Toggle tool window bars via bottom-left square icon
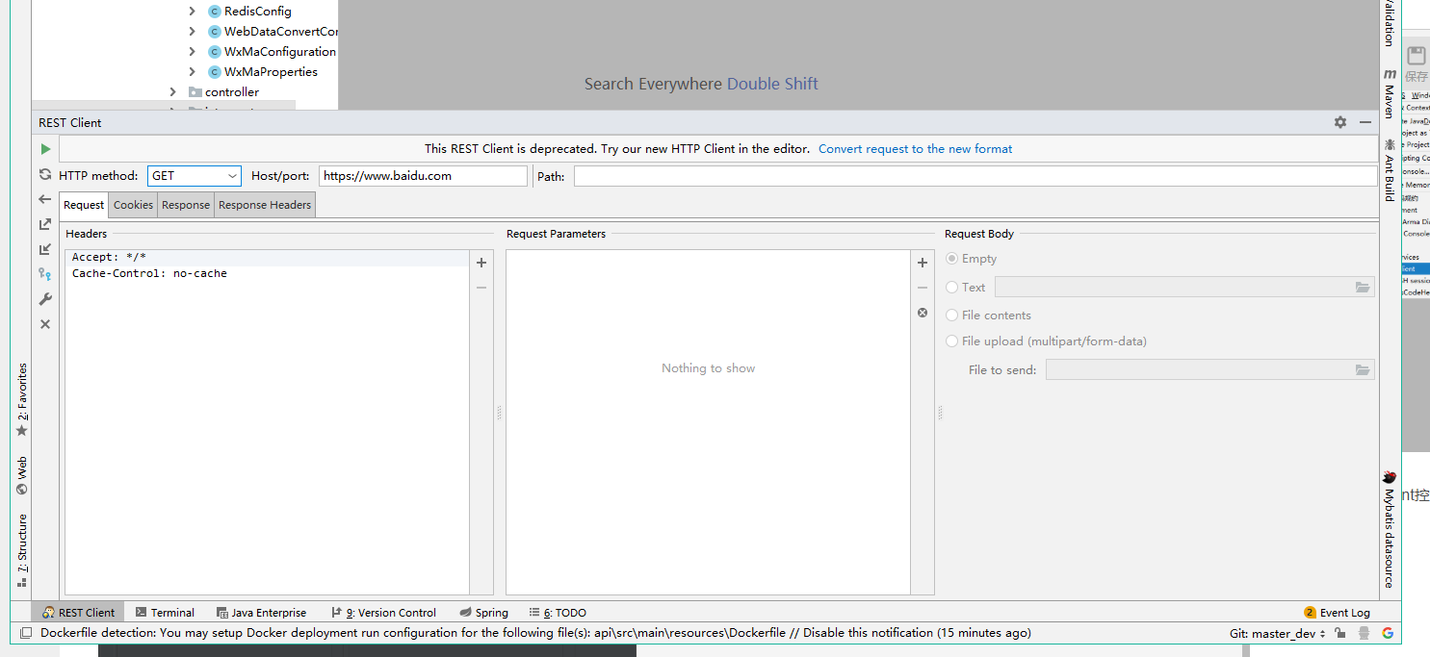 tap(26, 633)
